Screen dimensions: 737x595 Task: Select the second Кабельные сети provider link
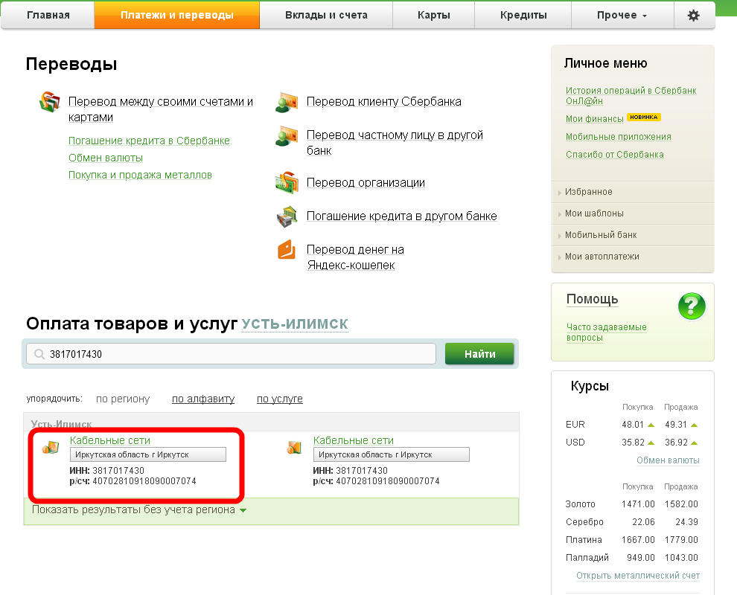pyautogui.click(x=354, y=440)
